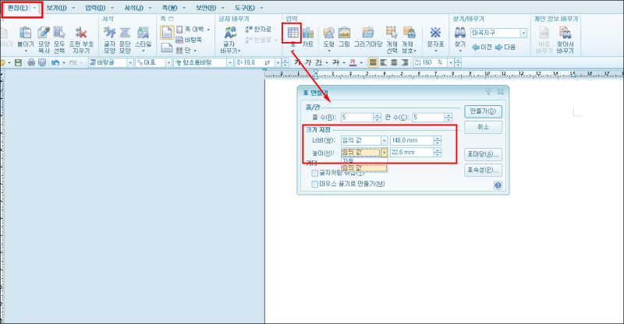Viewport: 624px width, 324px height.
Task: Click the 줄 수(R) rows input field
Action: click(357, 118)
